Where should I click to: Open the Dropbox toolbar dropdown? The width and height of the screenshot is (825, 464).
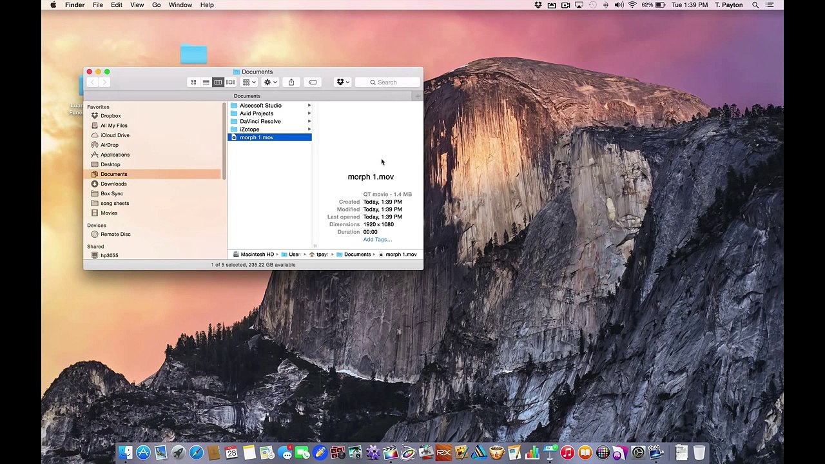tap(343, 82)
